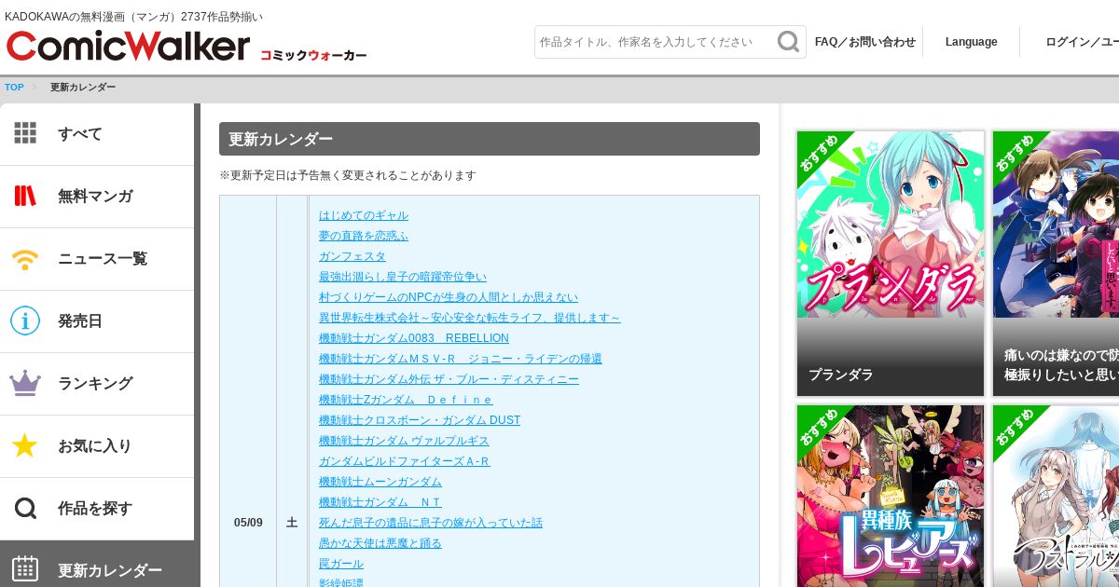Open お気に入り sidebar item
Image resolution: width=1119 pixels, height=587 pixels.
tap(97, 446)
